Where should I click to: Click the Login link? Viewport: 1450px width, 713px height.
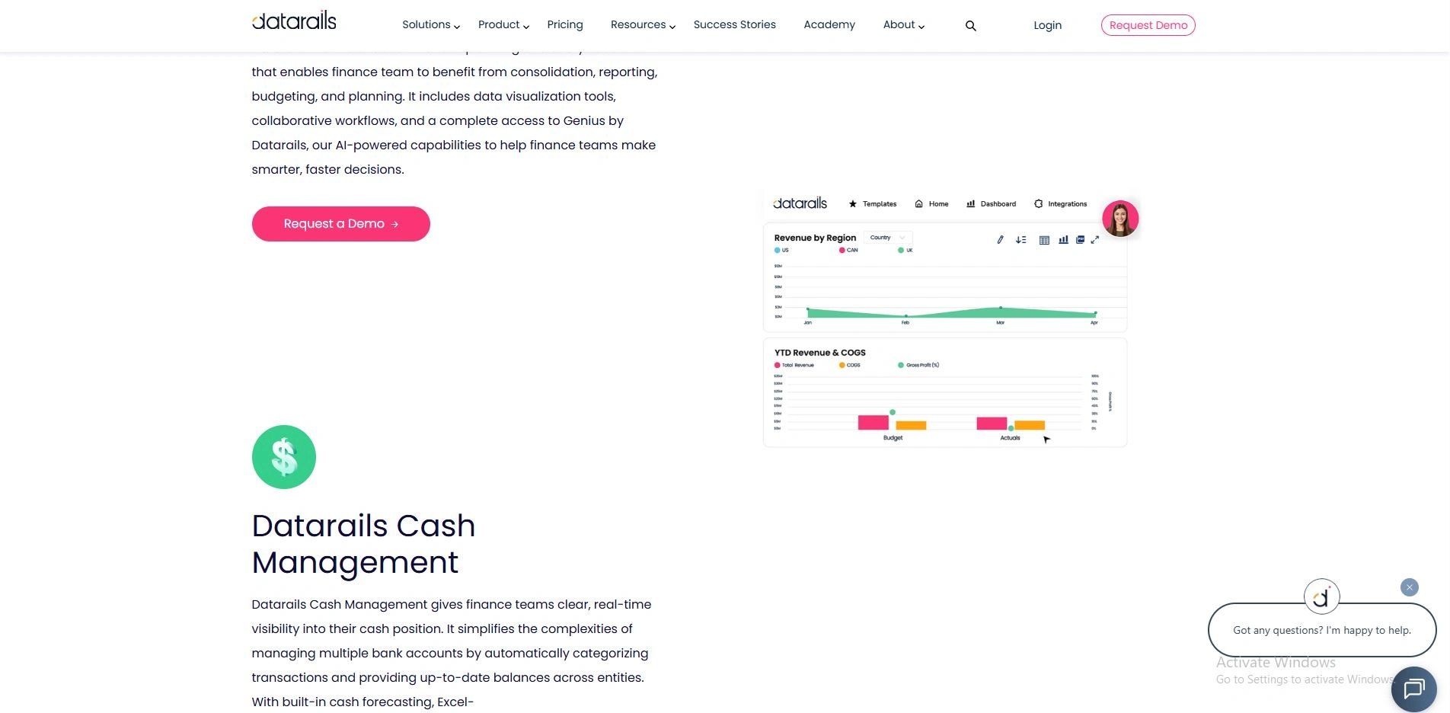tap(1047, 25)
